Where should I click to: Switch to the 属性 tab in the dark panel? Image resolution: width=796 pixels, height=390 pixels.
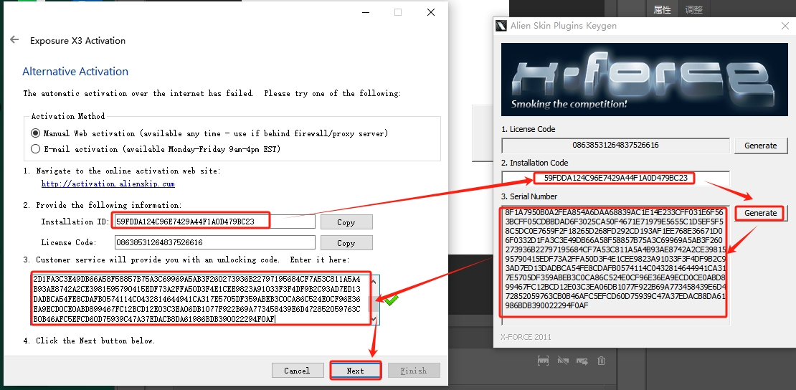(x=662, y=9)
